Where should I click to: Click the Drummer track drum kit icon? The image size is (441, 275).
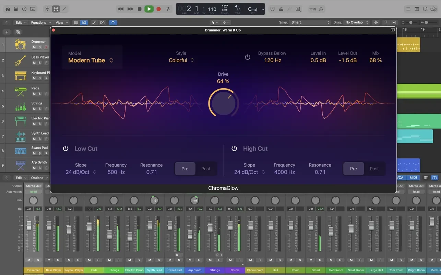(21, 44)
